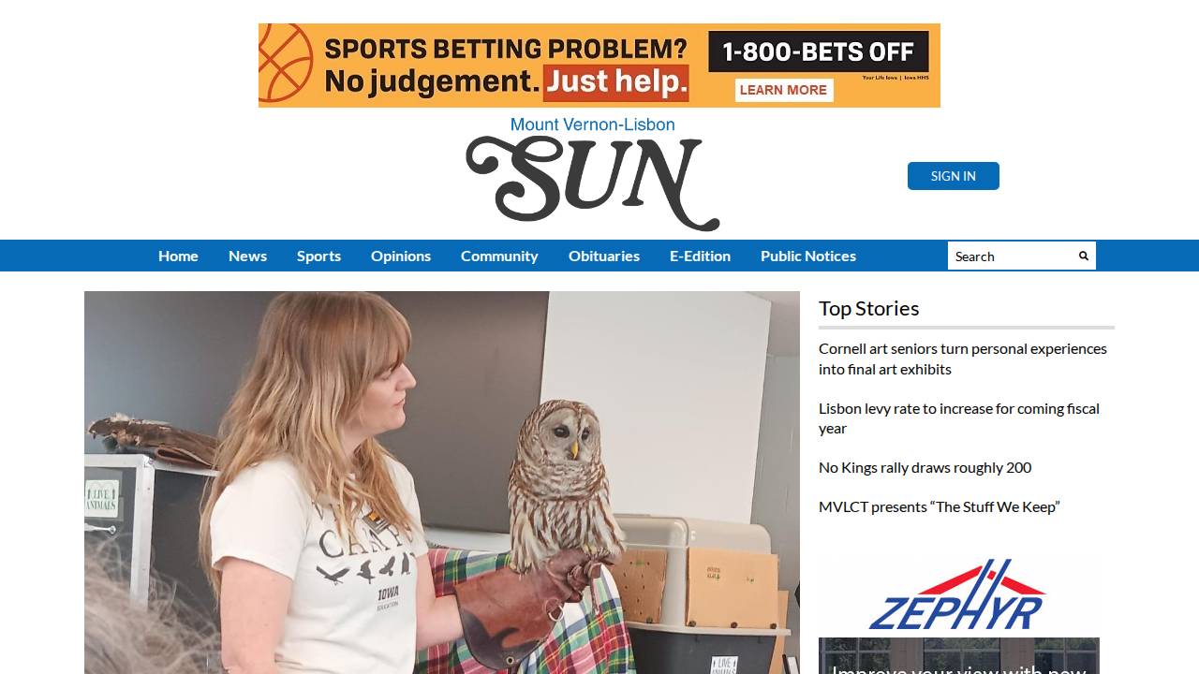View the Obituaries page
Screen dimensions: 1199x674
pos(604,256)
